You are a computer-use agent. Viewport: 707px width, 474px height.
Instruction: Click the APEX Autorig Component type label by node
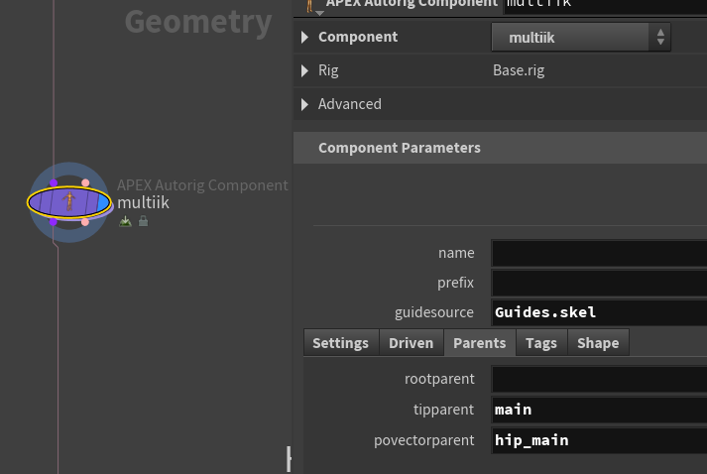point(202,184)
